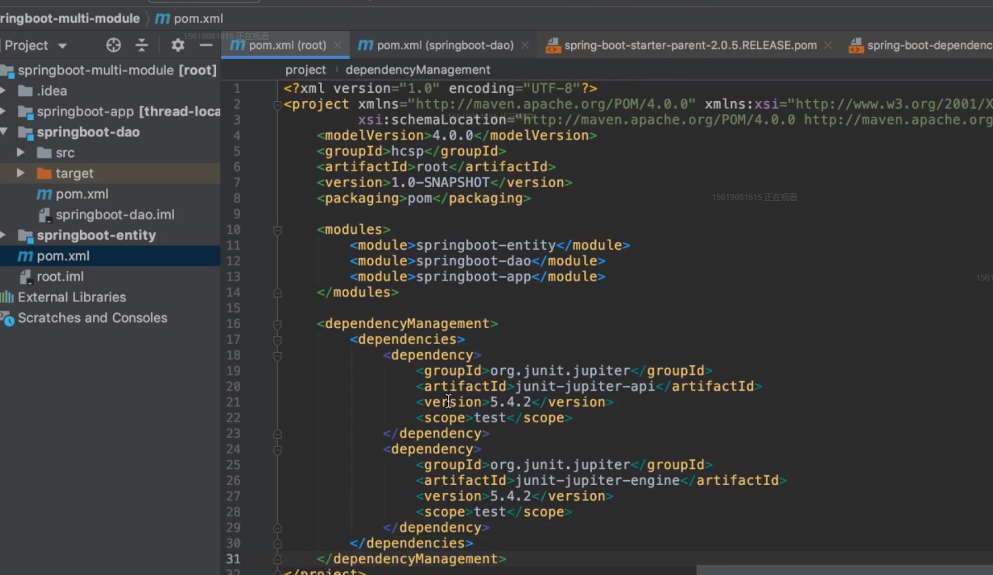The image size is (993, 575).
Task: Hide the Project panel with minus icon
Action: click(x=206, y=45)
